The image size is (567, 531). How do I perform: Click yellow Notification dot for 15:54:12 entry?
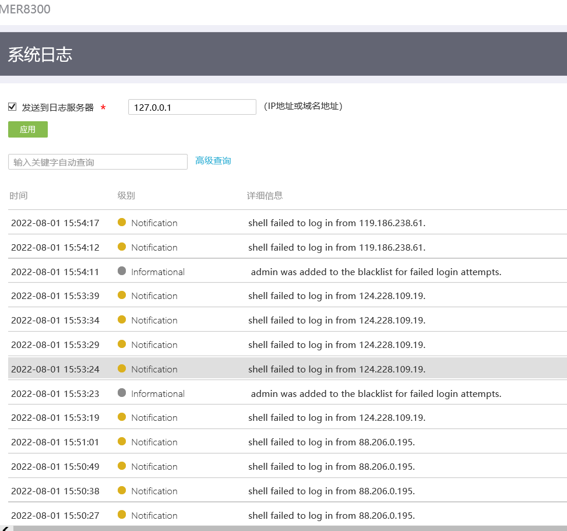(122, 247)
